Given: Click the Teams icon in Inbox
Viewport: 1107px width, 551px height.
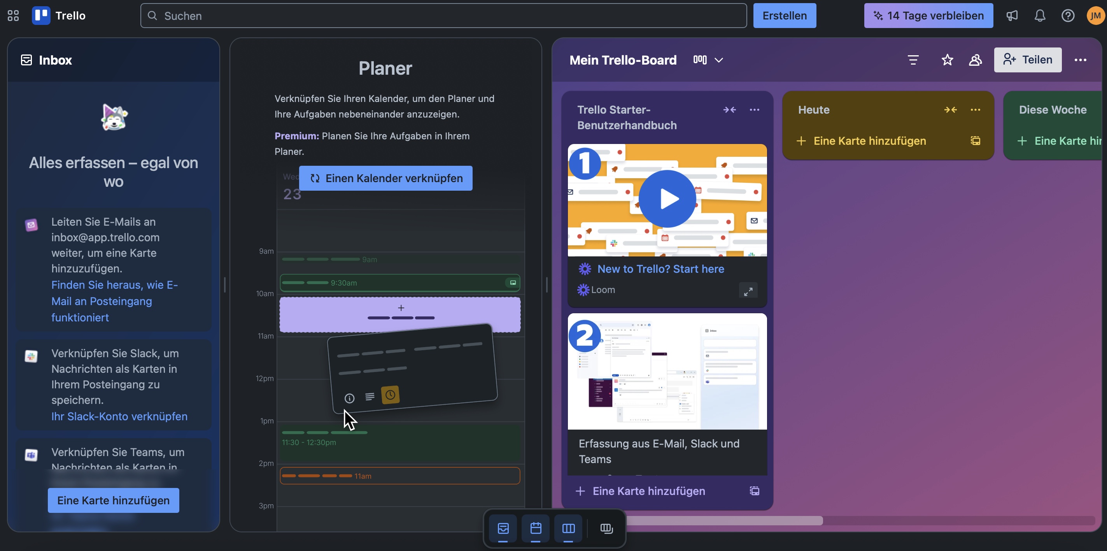Looking at the screenshot, I should coord(31,455).
